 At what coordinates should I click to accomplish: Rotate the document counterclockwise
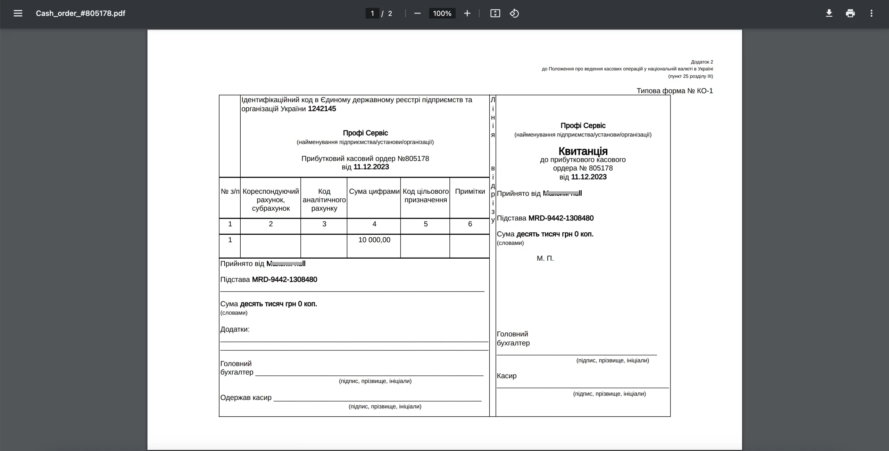514,13
